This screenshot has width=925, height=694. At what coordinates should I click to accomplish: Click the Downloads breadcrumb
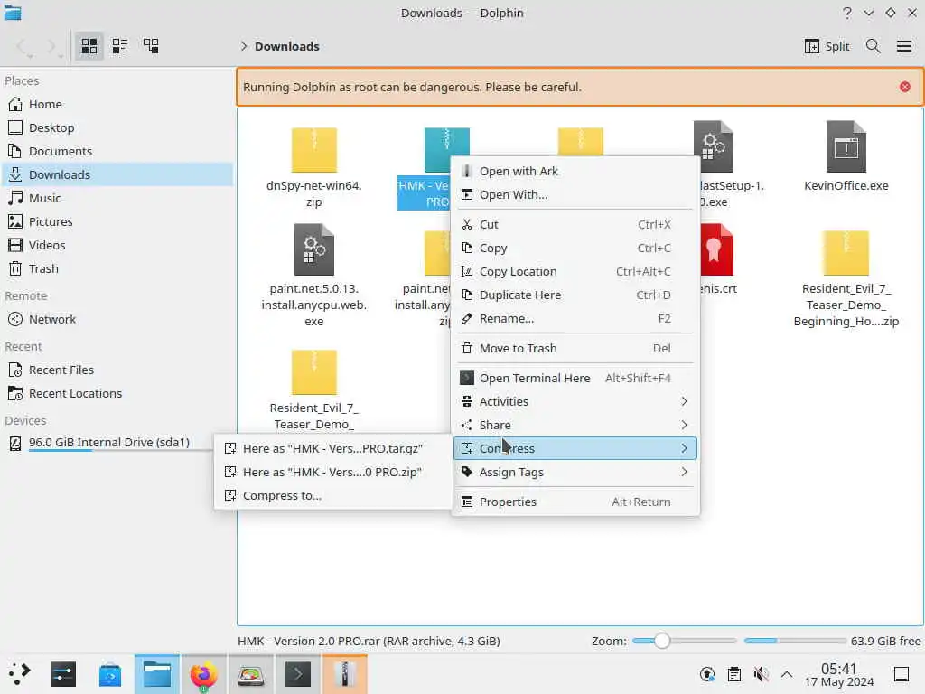[286, 46]
